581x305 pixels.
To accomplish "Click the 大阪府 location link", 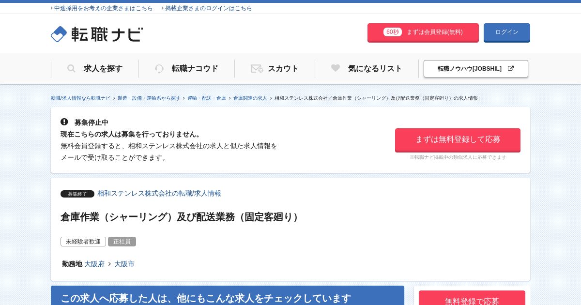I will pos(94,264).
